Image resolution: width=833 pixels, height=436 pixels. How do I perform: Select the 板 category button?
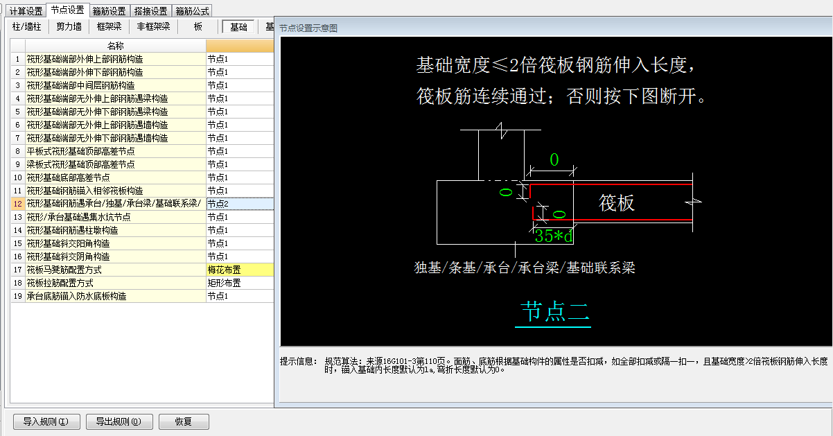tap(198, 27)
